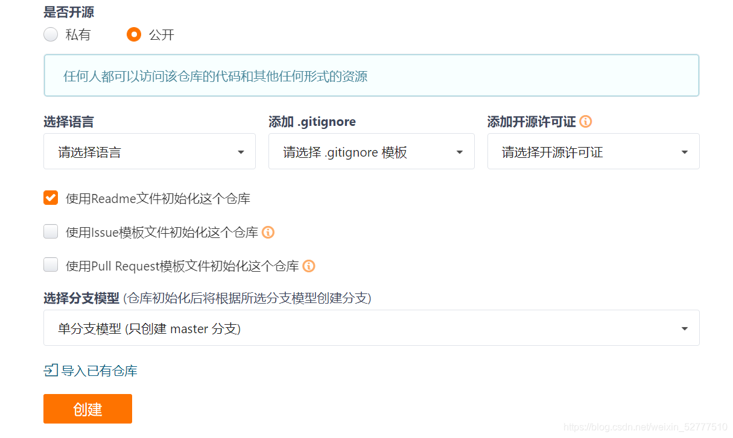733x438 pixels.
Task: Open the .gitignore template dropdown
Action: pos(372,152)
